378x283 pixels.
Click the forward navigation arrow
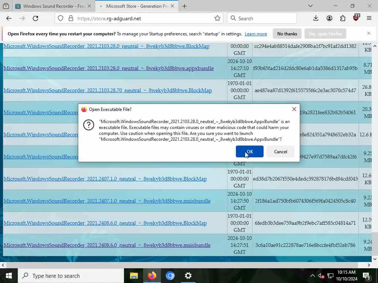(x=22, y=18)
